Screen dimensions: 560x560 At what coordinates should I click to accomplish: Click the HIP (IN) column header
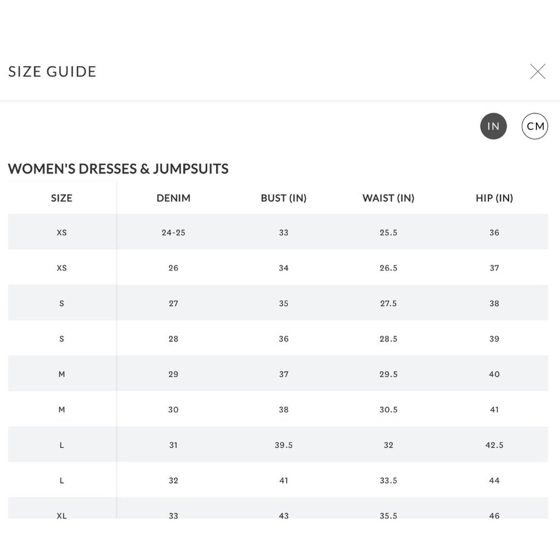pyautogui.click(x=494, y=198)
